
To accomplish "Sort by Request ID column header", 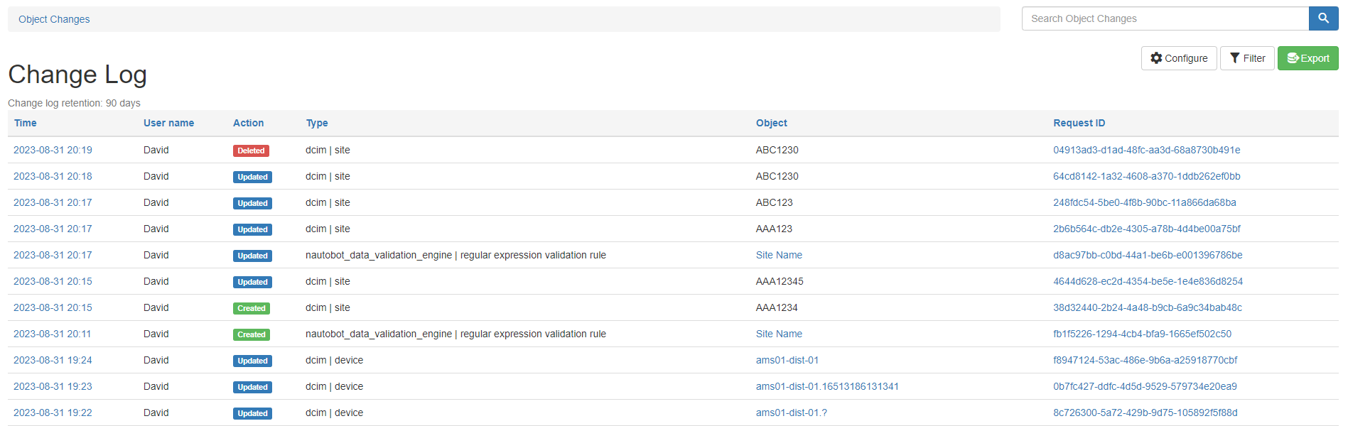I will (1079, 123).
